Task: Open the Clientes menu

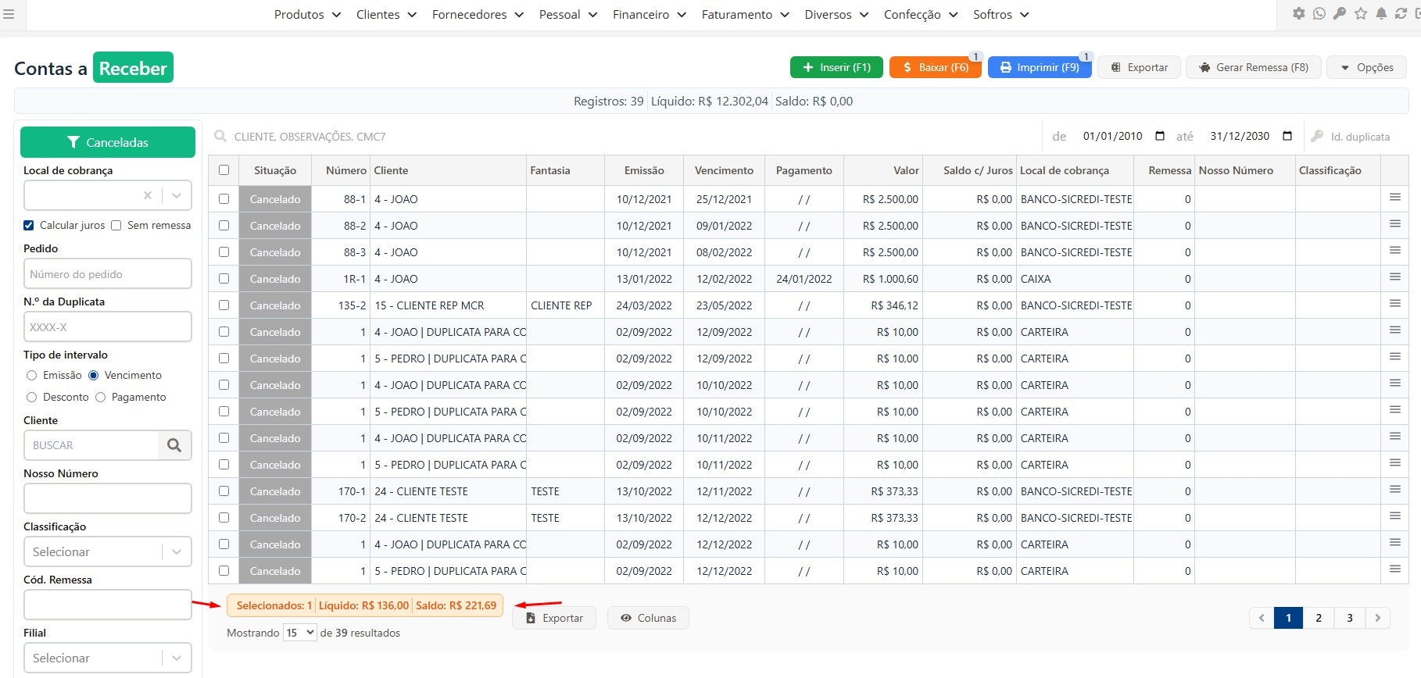Action: 386,14
